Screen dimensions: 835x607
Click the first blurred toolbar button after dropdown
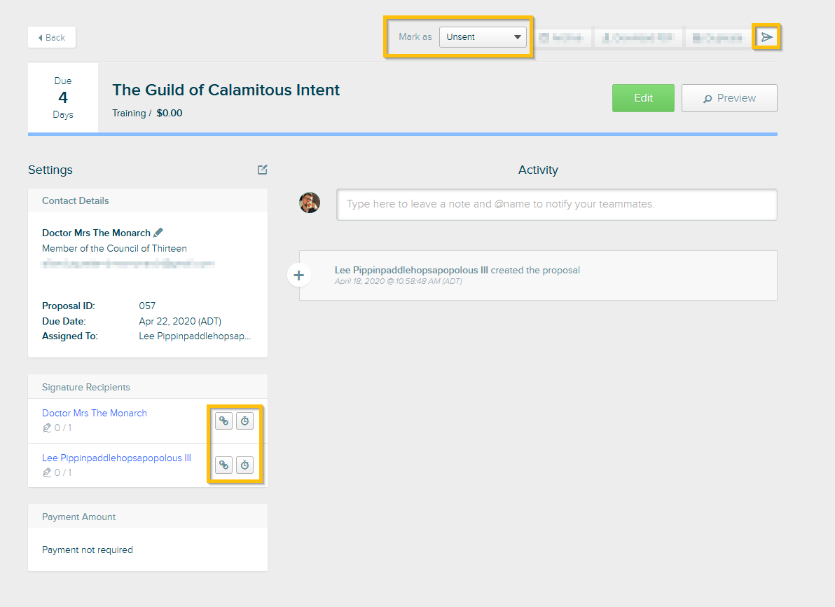[x=564, y=38]
